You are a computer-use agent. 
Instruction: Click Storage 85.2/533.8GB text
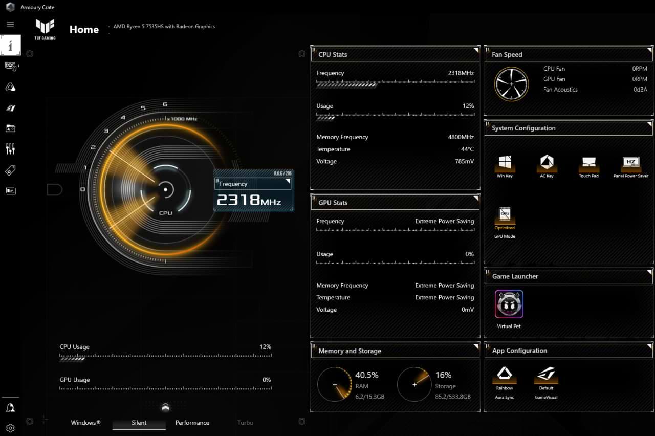click(453, 397)
